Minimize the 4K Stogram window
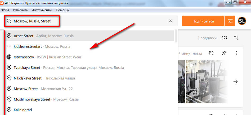Viewport: 251px width, 115px height. tap(227, 2)
